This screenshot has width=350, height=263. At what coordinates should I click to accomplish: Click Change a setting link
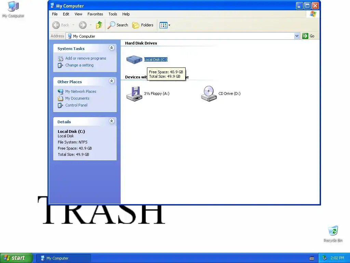coord(79,65)
